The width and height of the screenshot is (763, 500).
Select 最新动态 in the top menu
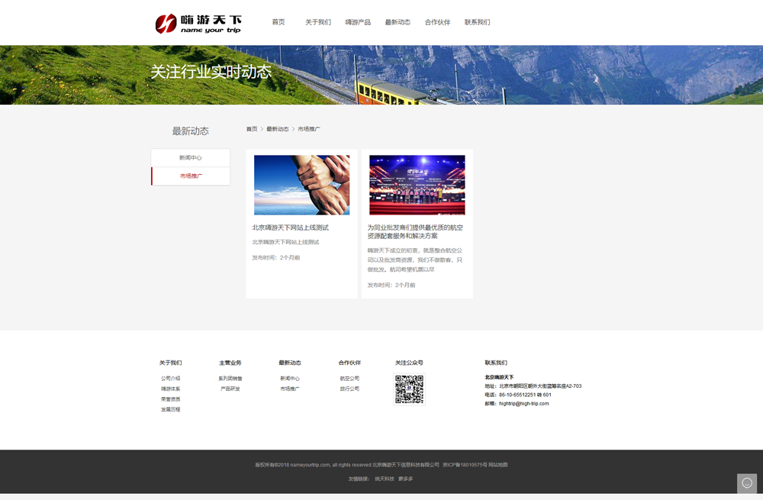398,22
